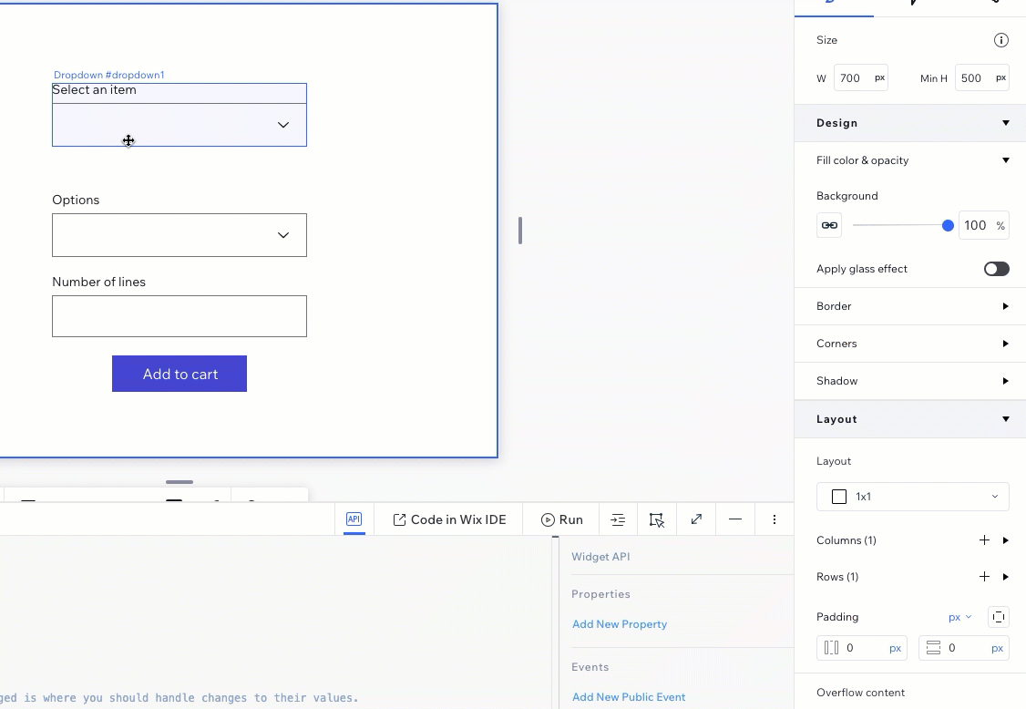Add a column with plus icon
This screenshot has height=709, width=1026.
click(983, 540)
